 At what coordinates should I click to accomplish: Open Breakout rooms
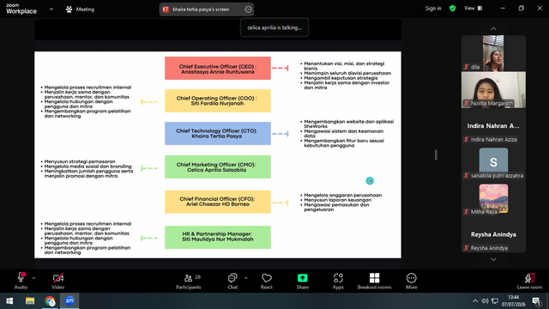coord(374,281)
